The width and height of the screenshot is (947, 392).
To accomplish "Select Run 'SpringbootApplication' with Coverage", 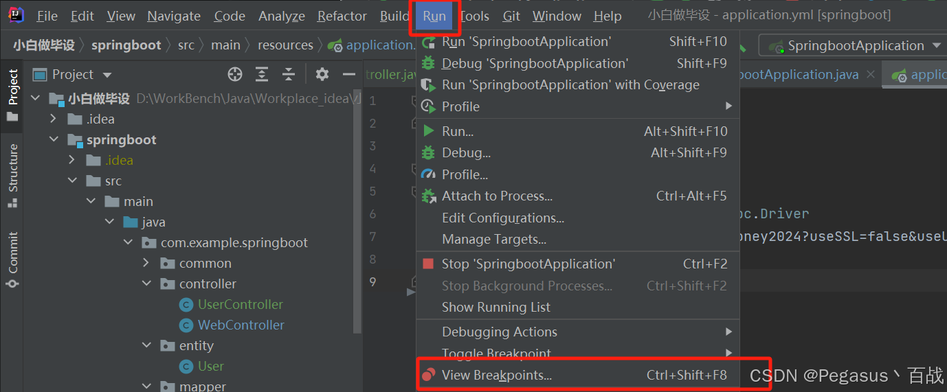I will coord(577,85).
